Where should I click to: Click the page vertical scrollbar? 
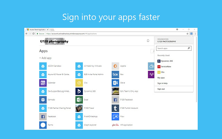point(196,69)
